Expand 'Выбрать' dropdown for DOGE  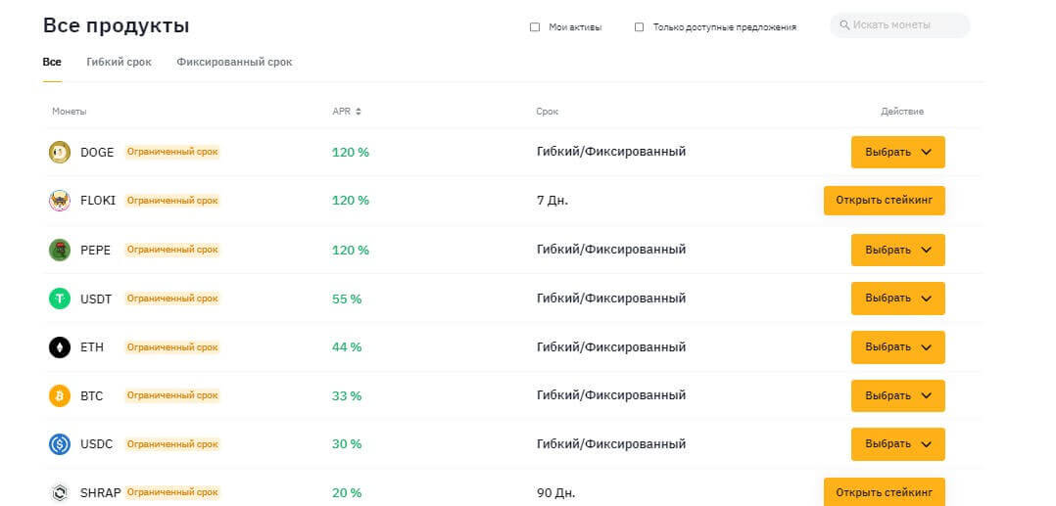point(897,152)
